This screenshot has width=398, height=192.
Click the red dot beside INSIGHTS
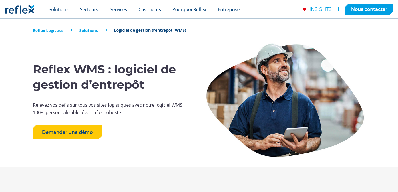point(305,9)
